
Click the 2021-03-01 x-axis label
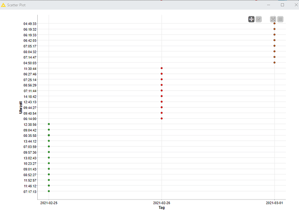274,203
